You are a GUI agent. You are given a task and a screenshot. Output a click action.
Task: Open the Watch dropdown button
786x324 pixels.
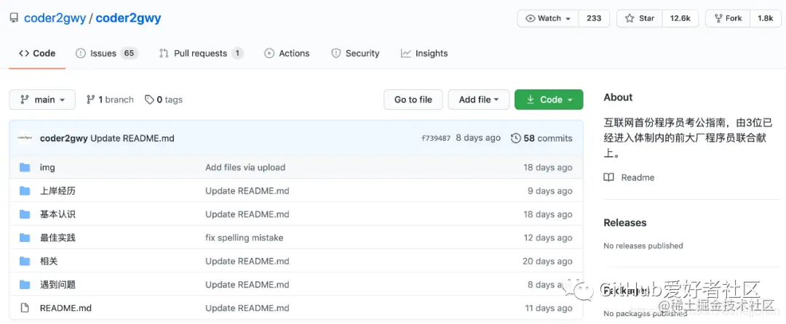click(548, 18)
